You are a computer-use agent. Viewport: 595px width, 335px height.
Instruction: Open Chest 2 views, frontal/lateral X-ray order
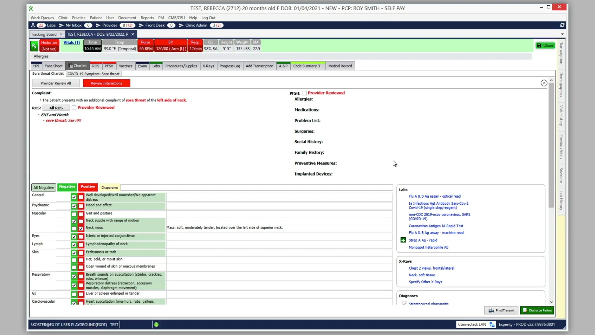431,268
